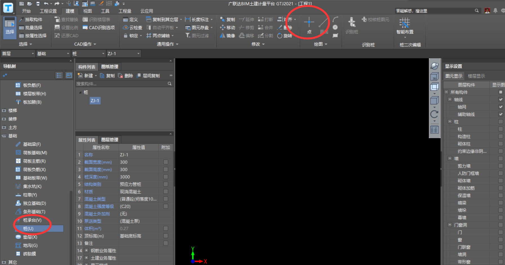Check the 附加 box for 桩深度(mm)
The width and height of the screenshot is (505, 265).
[166, 177]
